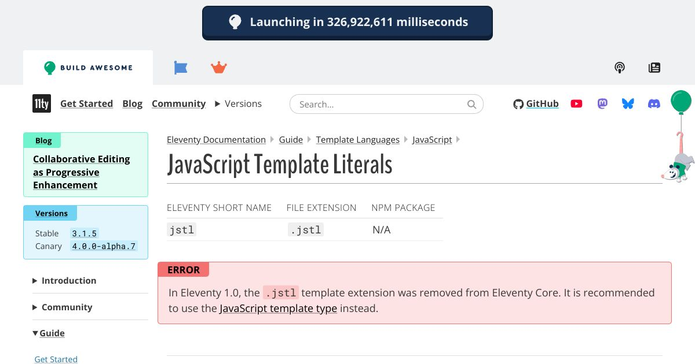Screen dimensions: 695x364
Task: Click the blue flag icon tab
Action: [181, 68]
